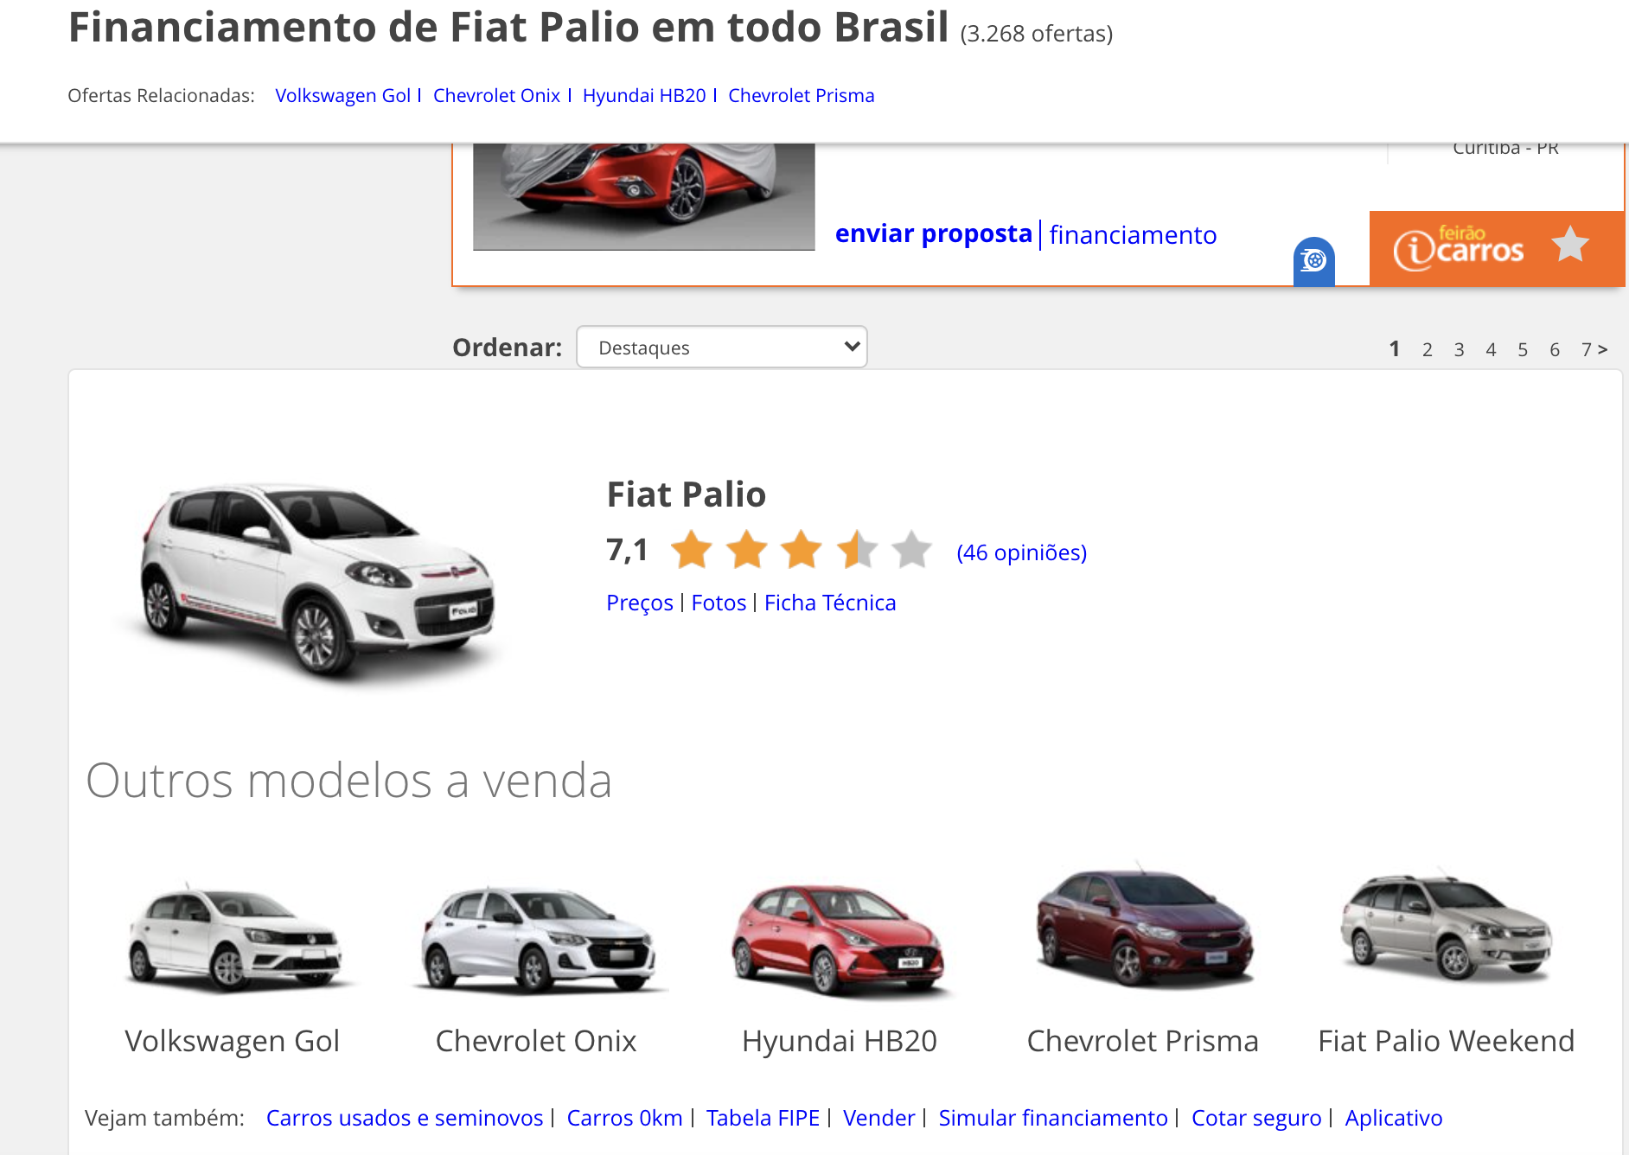The image size is (1629, 1155).
Task: Select the Fiat Palio Weekend car image
Action: pos(1447,925)
